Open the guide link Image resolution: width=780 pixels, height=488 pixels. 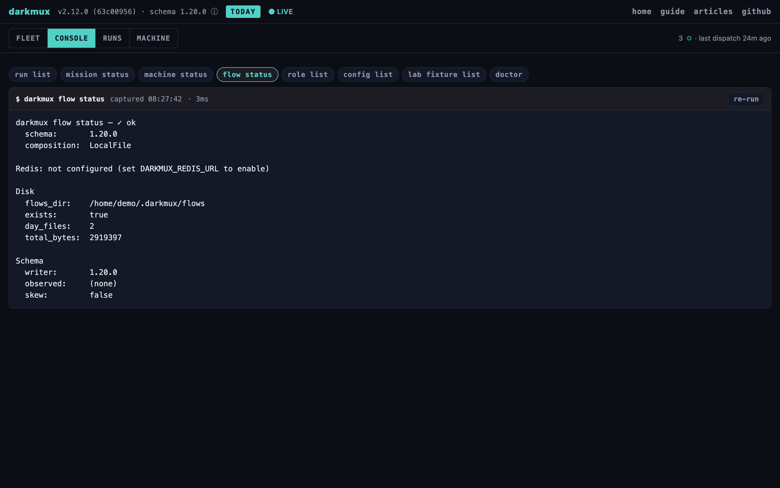click(672, 12)
